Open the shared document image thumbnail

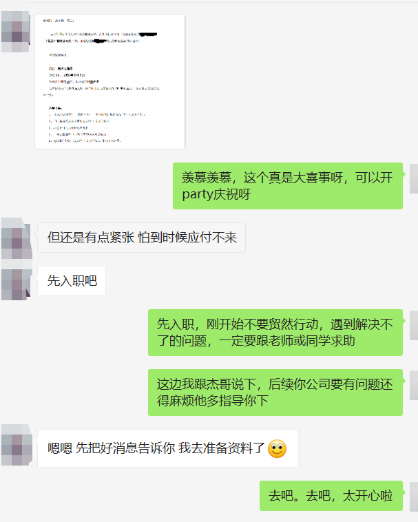point(109,81)
